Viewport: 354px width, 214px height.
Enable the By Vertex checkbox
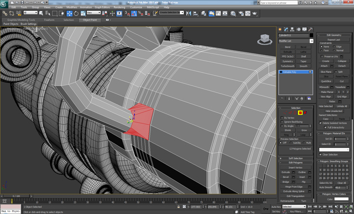pyautogui.click(x=282, y=117)
